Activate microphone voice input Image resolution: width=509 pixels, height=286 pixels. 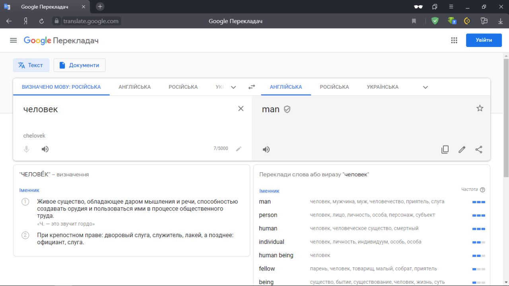26,149
